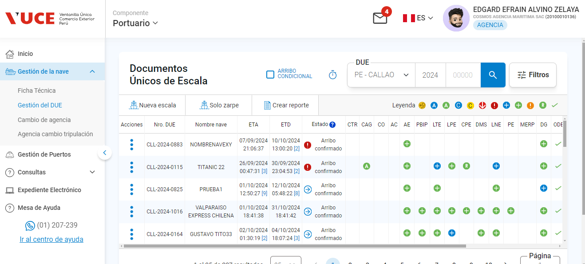Click blue arrow status icon for PRUEBA1

308,189
